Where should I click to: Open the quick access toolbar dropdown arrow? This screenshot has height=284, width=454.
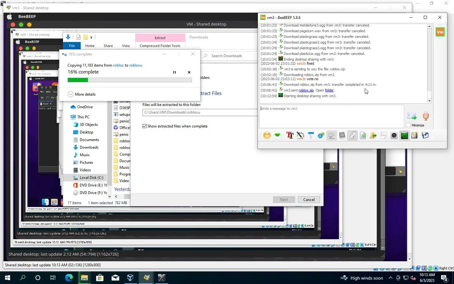[x=91, y=37]
